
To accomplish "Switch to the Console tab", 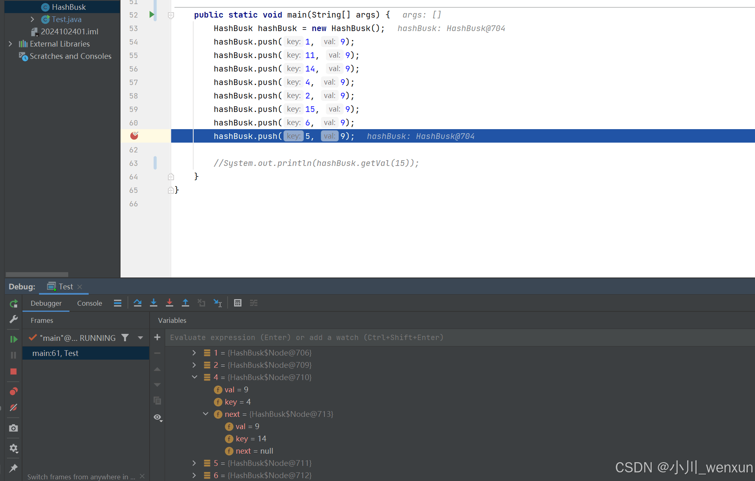I will [x=89, y=303].
